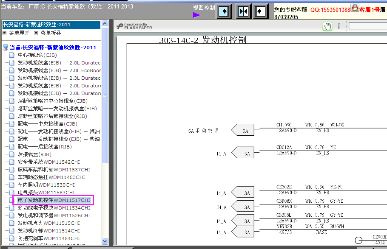
Task: Click the document icon beside 防抱死刹车WDM11484CHI
Action: pos(11,238)
